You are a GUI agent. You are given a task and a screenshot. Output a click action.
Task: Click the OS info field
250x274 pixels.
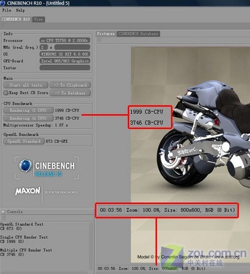[x=65, y=54]
